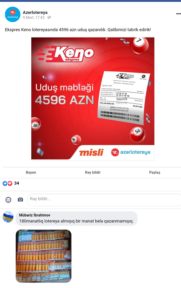Open the 9 Mart, 17:42 timestamp
The image size is (181, 288).
(x=34, y=18)
